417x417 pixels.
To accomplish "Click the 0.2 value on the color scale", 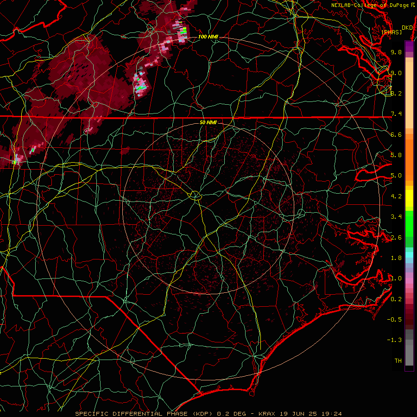I will coord(396,299).
